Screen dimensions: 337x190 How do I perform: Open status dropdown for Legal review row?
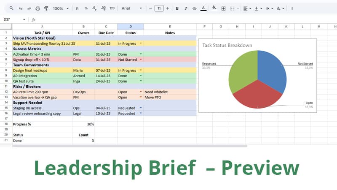coord(141,113)
